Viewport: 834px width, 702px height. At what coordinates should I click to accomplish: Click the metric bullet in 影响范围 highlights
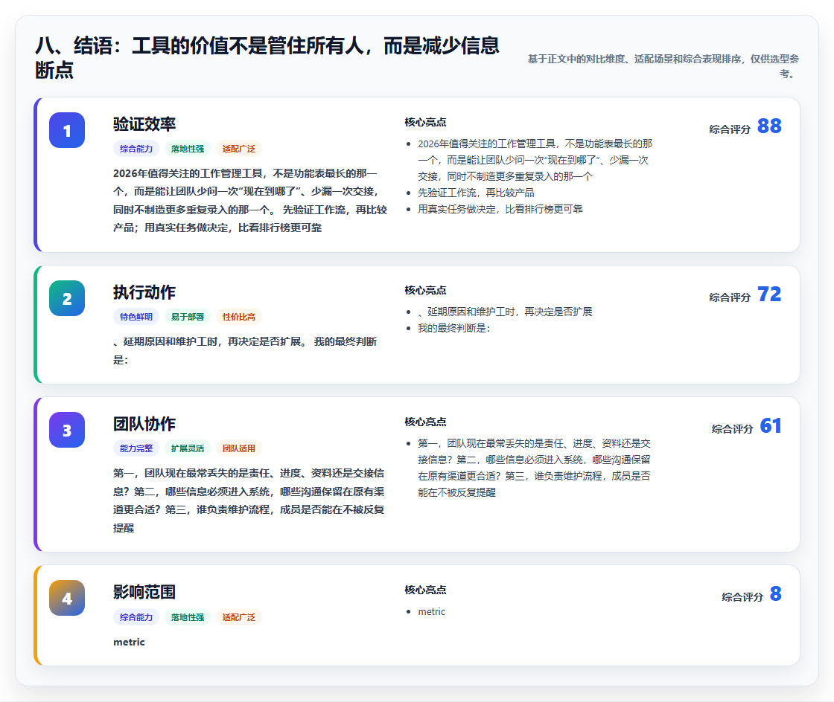pyautogui.click(x=431, y=612)
